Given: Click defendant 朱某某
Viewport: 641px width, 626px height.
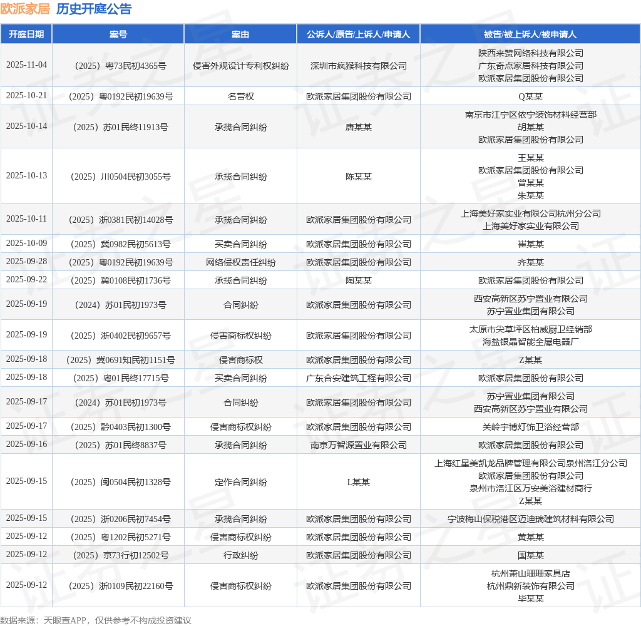Looking at the screenshot, I should click(531, 195).
